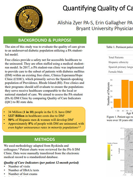The image size is (133, 177).
Task: Click the '41 - 50' age range bar
Action: point(125,94)
